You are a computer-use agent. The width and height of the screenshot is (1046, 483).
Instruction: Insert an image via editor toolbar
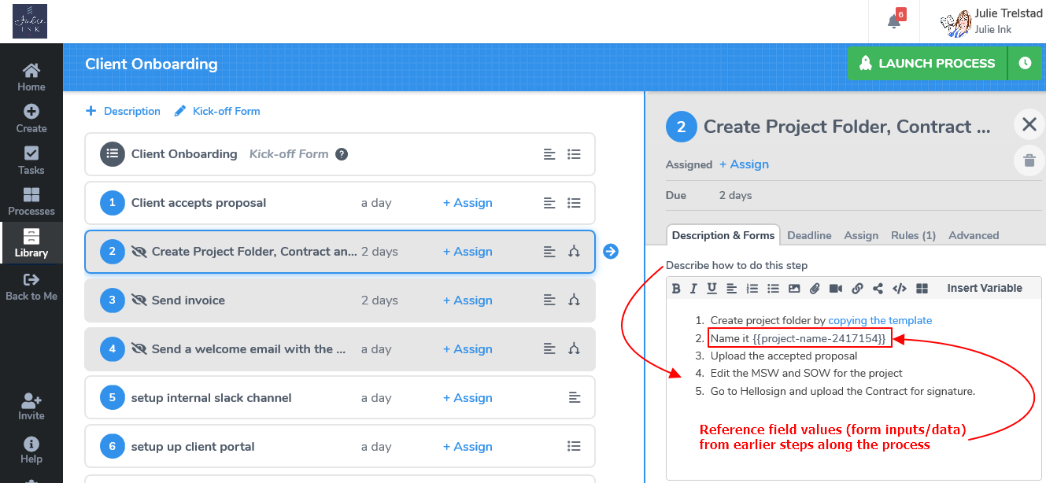click(794, 289)
